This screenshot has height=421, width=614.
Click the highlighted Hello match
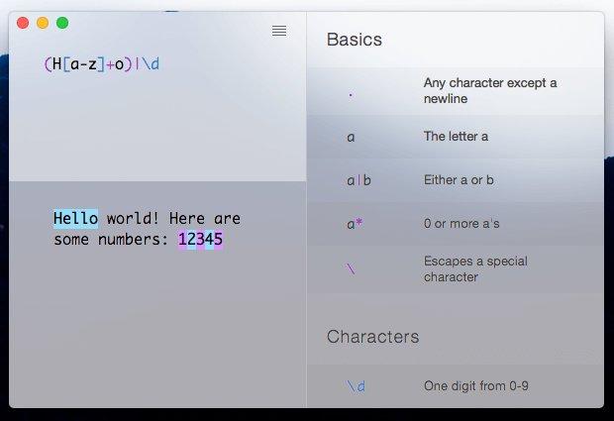click(75, 219)
